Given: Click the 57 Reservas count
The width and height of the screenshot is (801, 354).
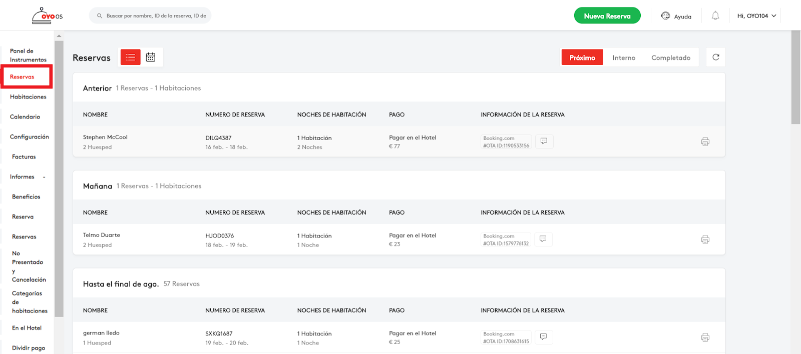Looking at the screenshot, I should tap(181, 284).
